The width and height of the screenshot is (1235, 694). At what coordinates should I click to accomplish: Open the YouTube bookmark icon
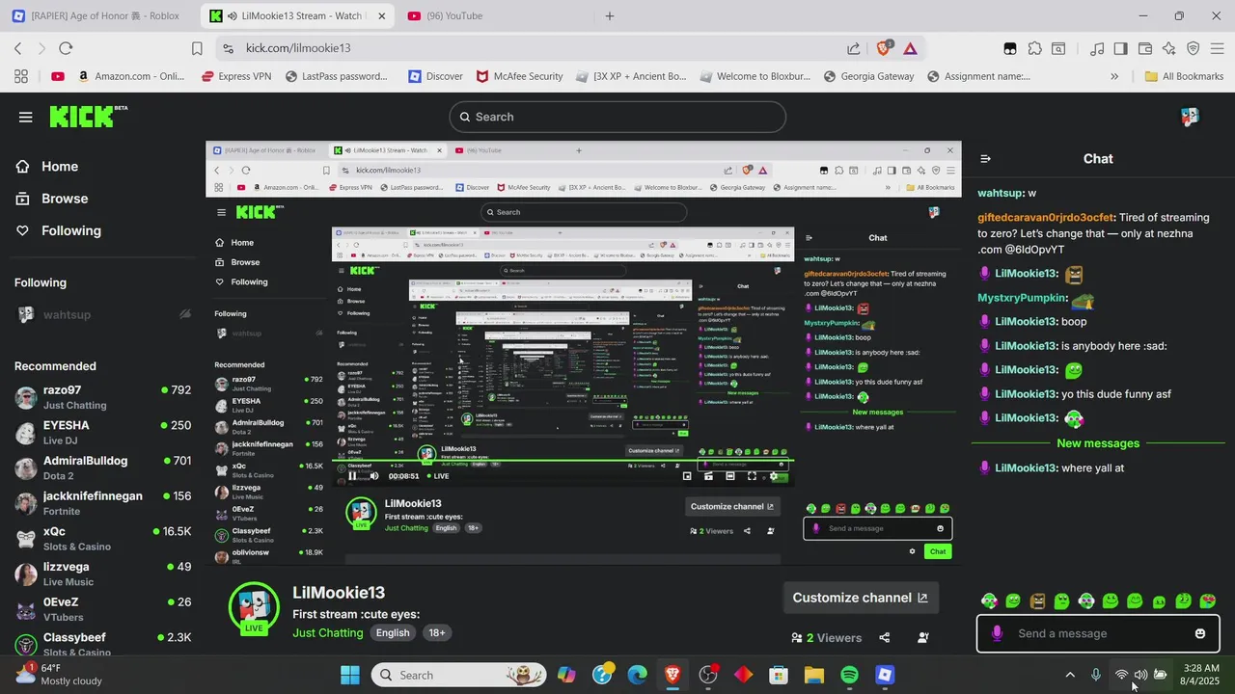pyautogui.click(x=58, y=76)
